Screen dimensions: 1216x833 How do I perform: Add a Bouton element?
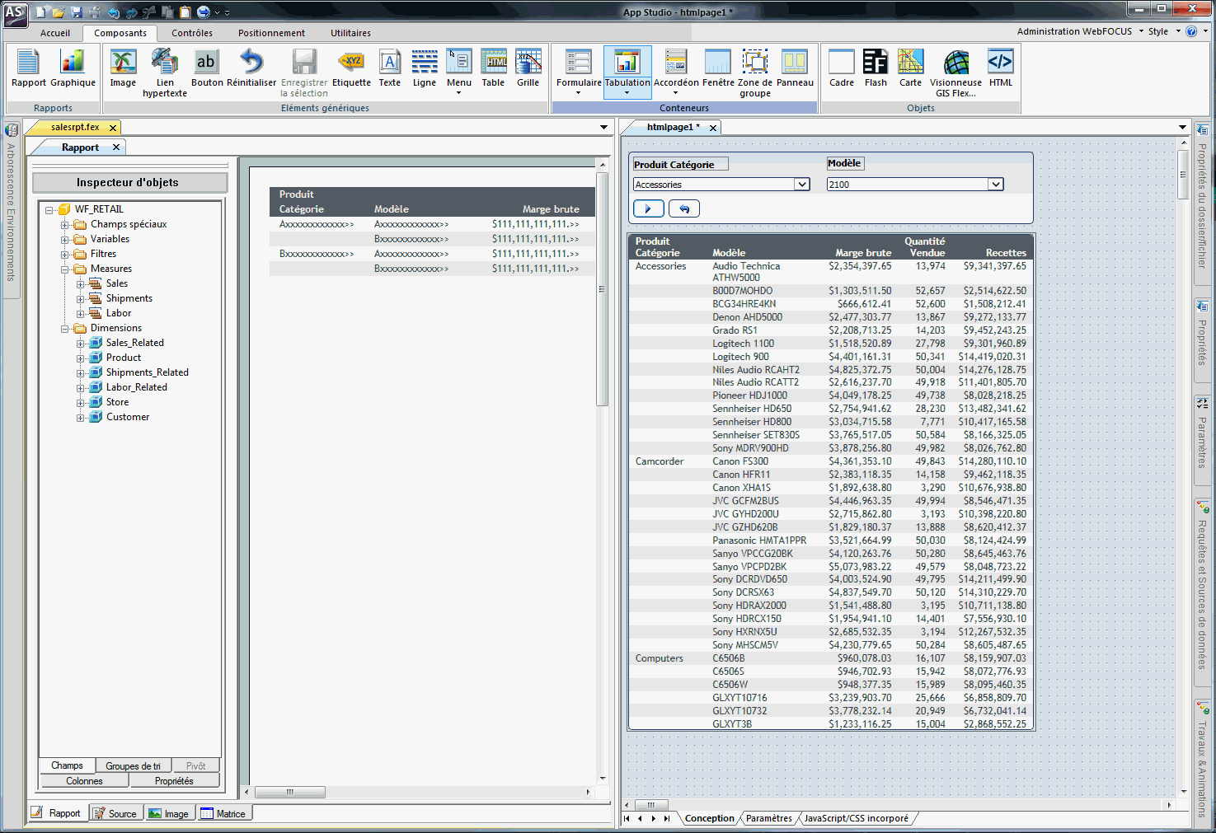207,68
